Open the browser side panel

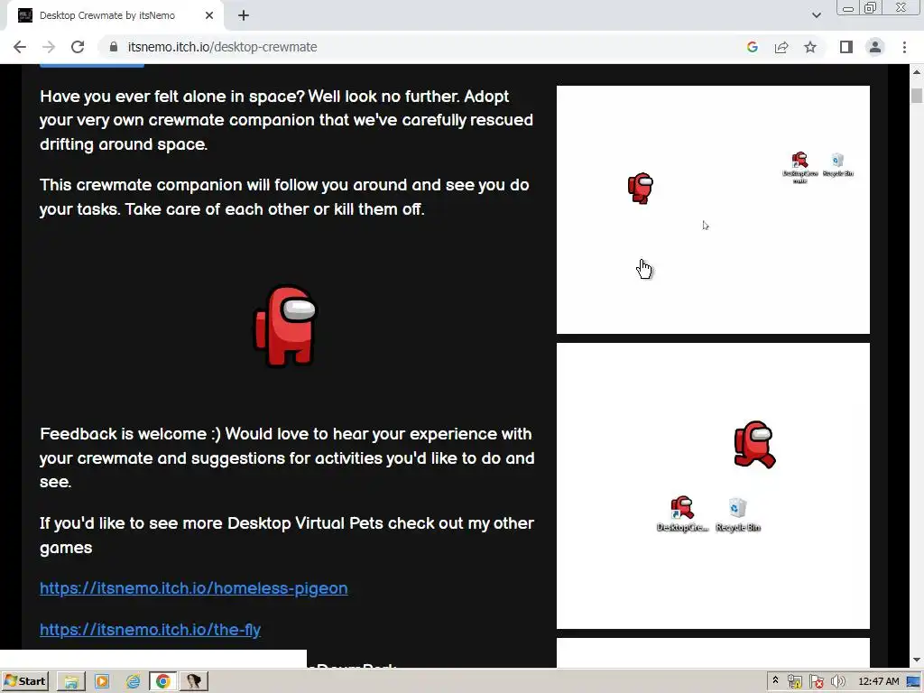[846, 47]
